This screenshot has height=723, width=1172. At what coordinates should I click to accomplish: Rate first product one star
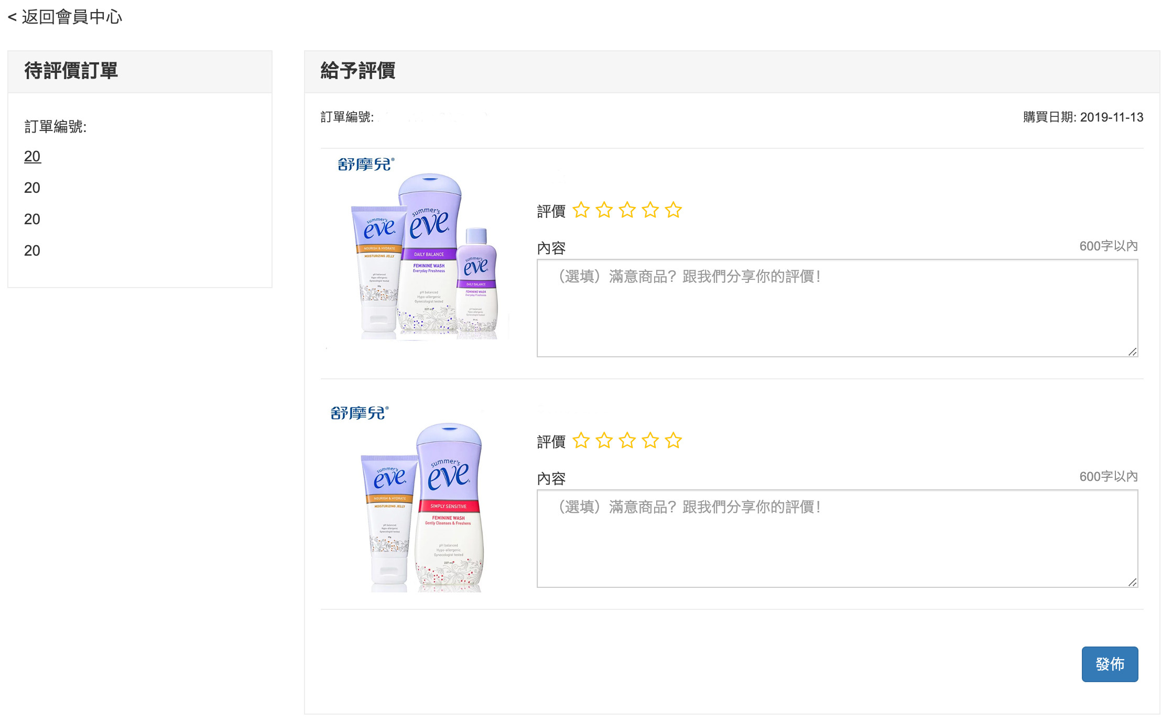tap(581, 211)
